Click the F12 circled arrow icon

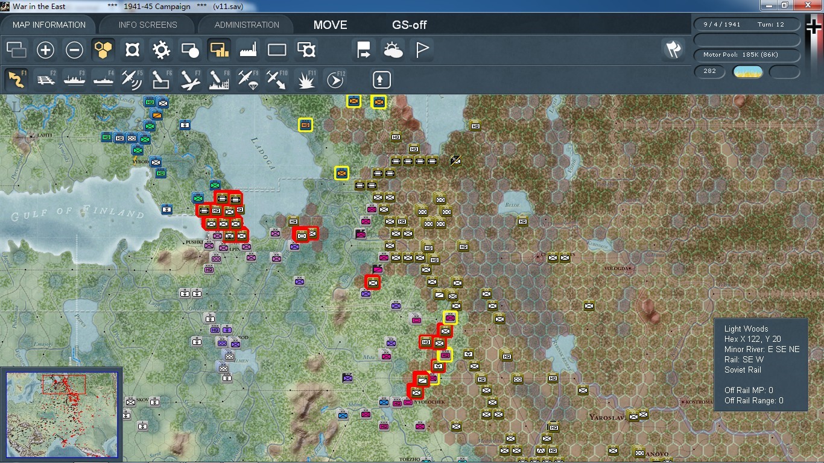coord(335,80)
